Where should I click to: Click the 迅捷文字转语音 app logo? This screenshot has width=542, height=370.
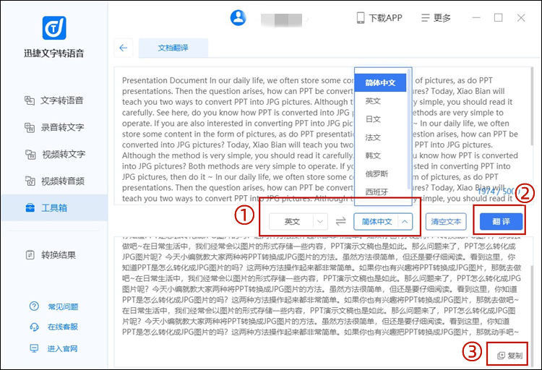53,28
